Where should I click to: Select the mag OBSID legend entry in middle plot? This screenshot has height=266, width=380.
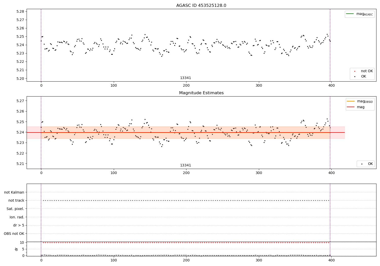click(x=360, y=101)
